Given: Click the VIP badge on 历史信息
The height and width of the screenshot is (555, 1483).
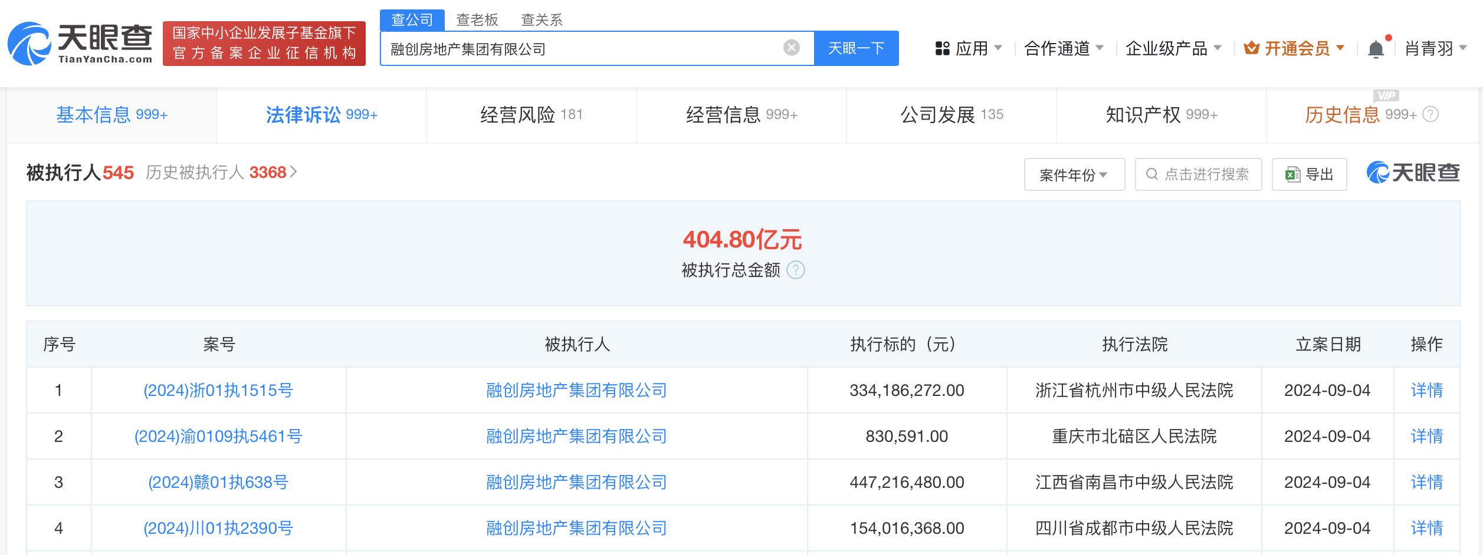Looking at the screenshot, I should [x=1386, y=96].
